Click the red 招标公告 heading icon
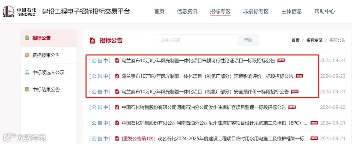352x144 pixels. point(92,41)
